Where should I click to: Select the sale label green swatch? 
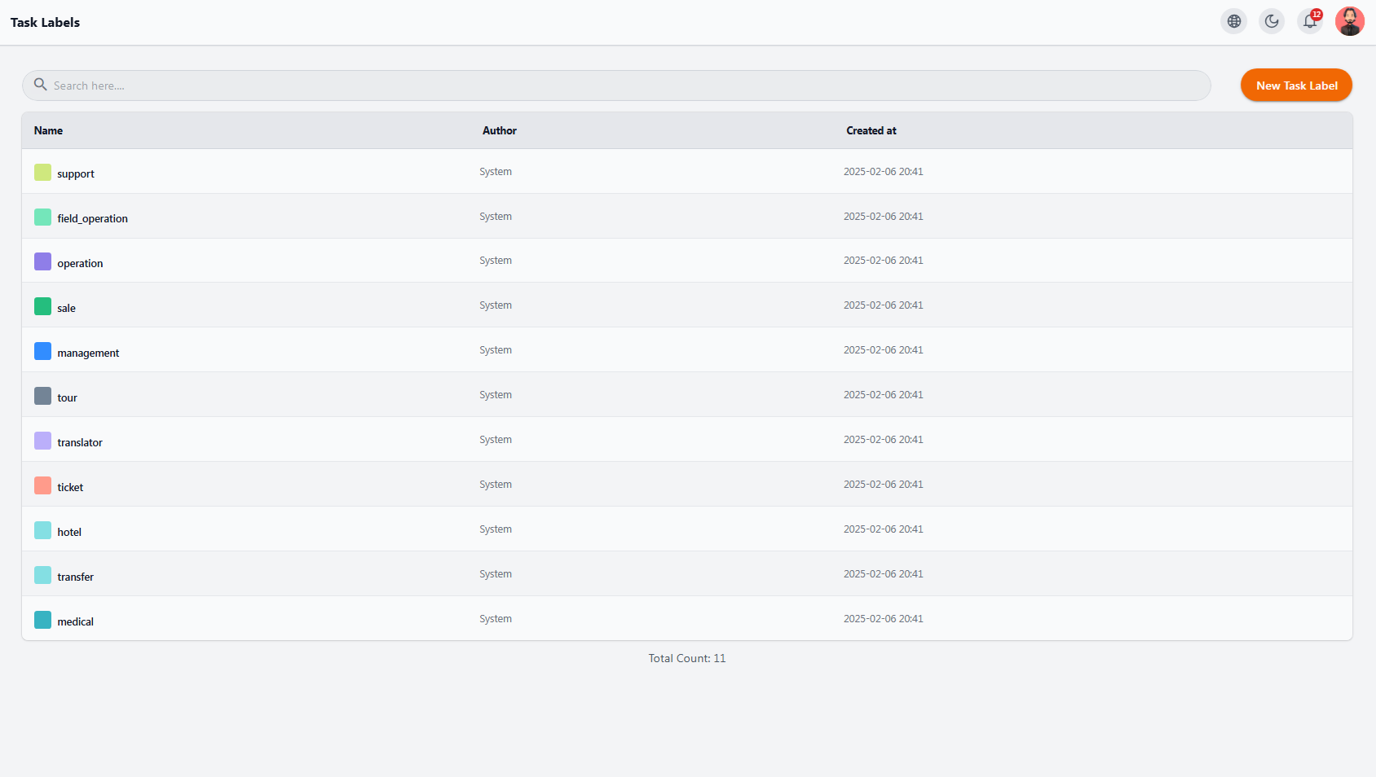point(42,306)
